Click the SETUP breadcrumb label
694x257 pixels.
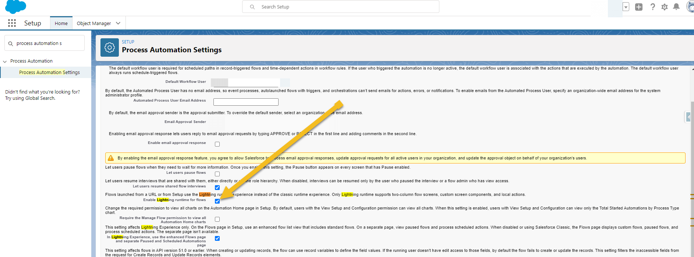tap(128, 42)
